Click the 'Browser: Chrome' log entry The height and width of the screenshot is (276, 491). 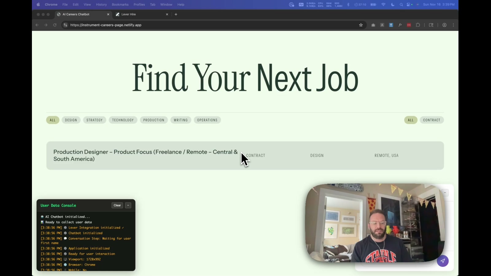tap(68, 265)
